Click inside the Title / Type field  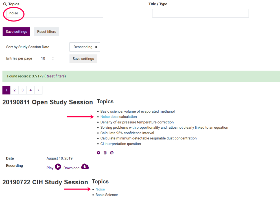pyautogui.click(x=200, y=13)
